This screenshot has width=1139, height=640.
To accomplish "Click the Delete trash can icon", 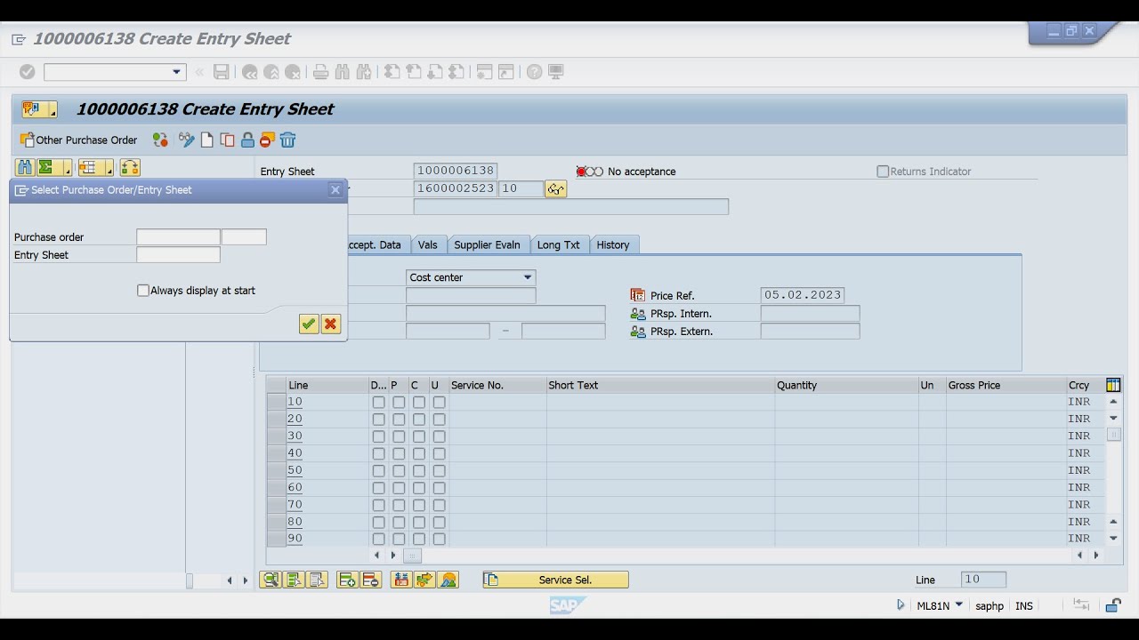I will [287, 140].
